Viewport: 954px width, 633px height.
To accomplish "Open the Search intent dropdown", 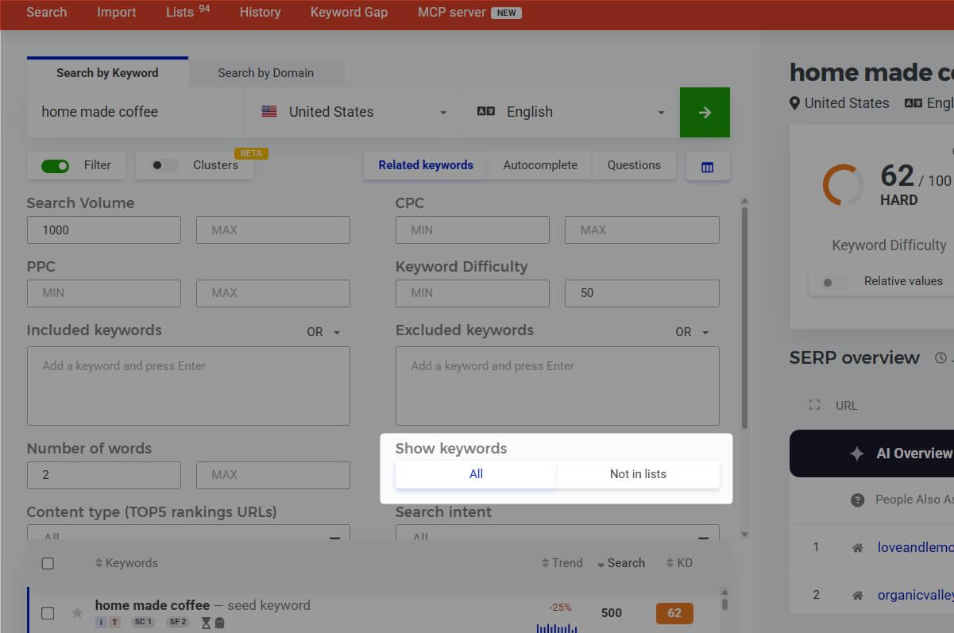I will coord(558,533).
